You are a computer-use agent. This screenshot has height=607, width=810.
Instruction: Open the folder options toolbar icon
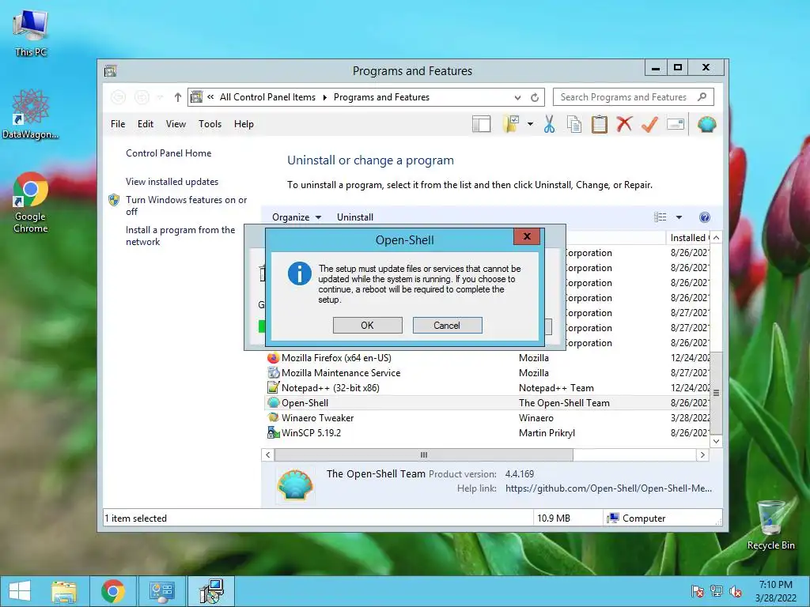click(x=511, y=124)
